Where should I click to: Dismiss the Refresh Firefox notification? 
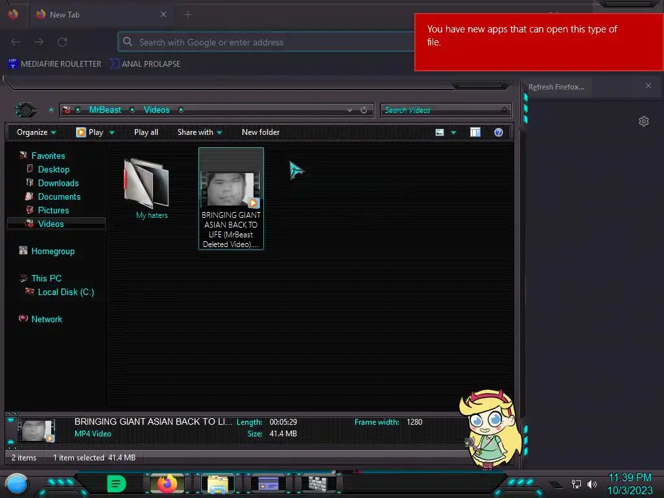pyautogui.click(x=648, y=86)
